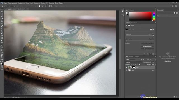Viewport: 179px width, 100px height.
Task: Select the Eyedropper tool
Action: 2,23
